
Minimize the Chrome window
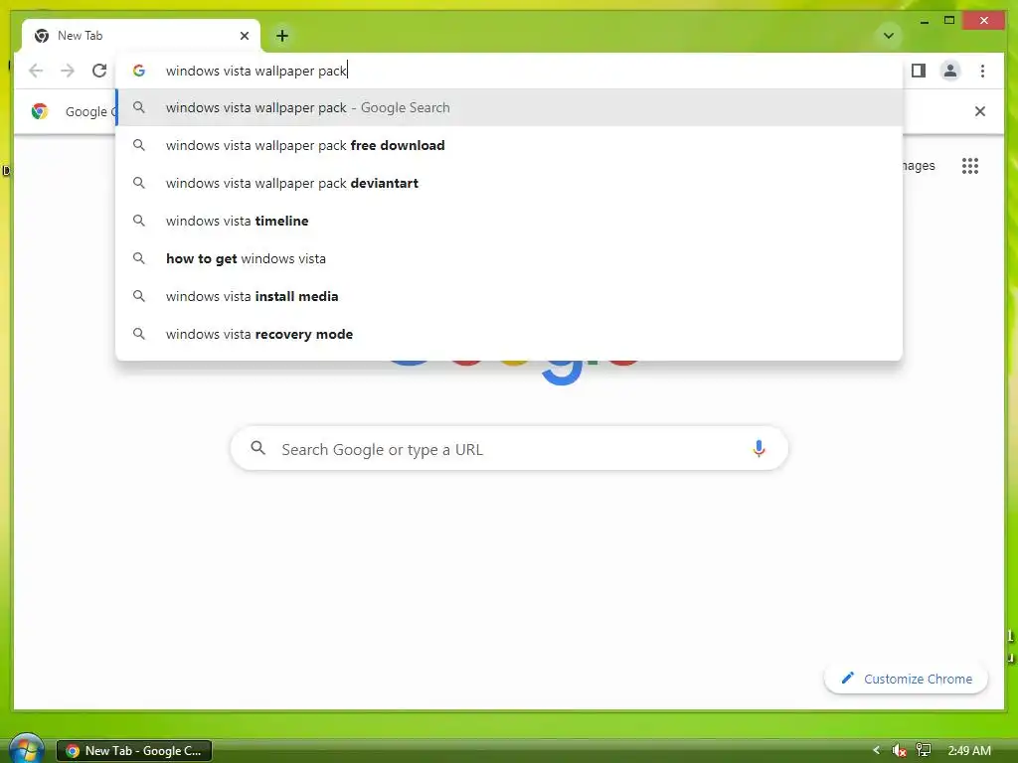[x=925, y=22]
